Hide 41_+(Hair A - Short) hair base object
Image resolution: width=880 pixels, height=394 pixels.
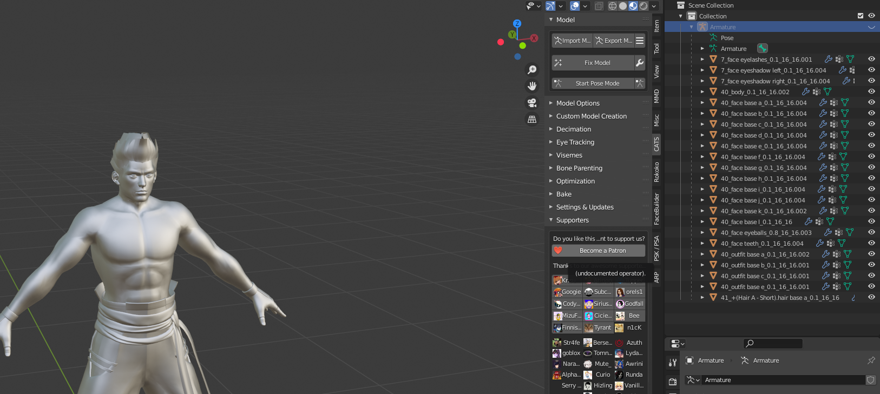pos(871,297)
